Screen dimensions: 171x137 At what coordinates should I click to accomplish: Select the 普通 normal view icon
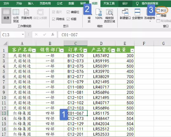click(6, 16)
